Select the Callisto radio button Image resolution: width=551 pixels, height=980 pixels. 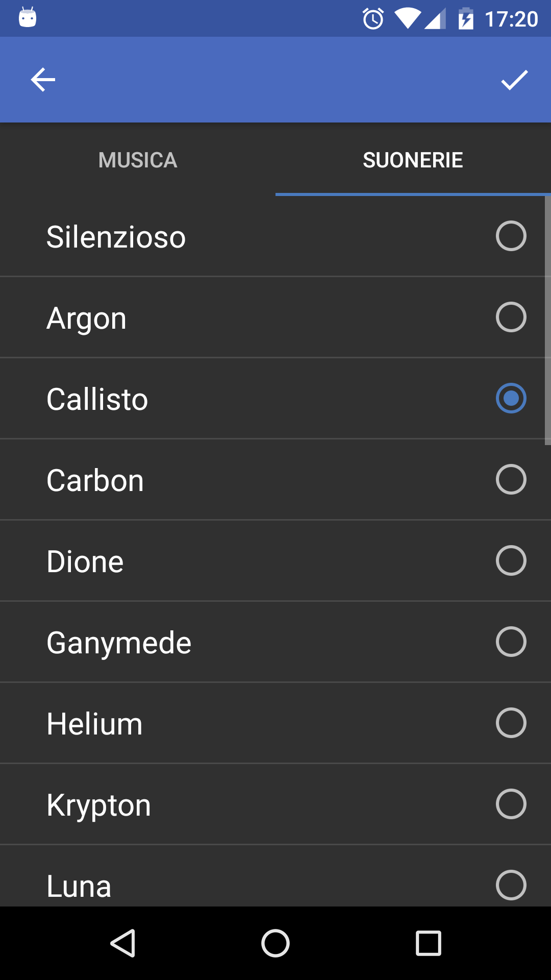(x=511, y=398)
